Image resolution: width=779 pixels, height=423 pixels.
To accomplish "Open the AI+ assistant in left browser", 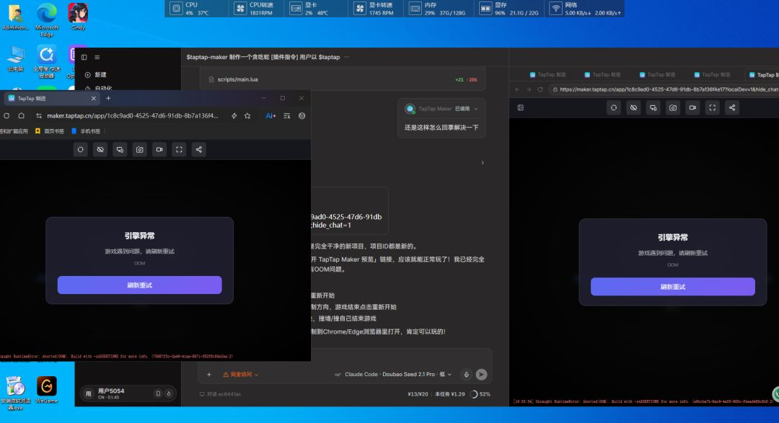I will pos(270,116).
